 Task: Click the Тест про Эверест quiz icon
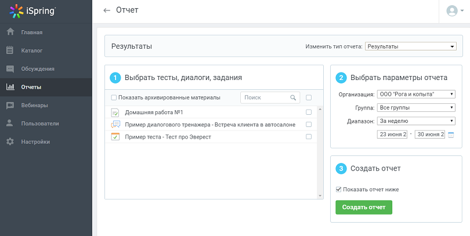click(115, 137)
